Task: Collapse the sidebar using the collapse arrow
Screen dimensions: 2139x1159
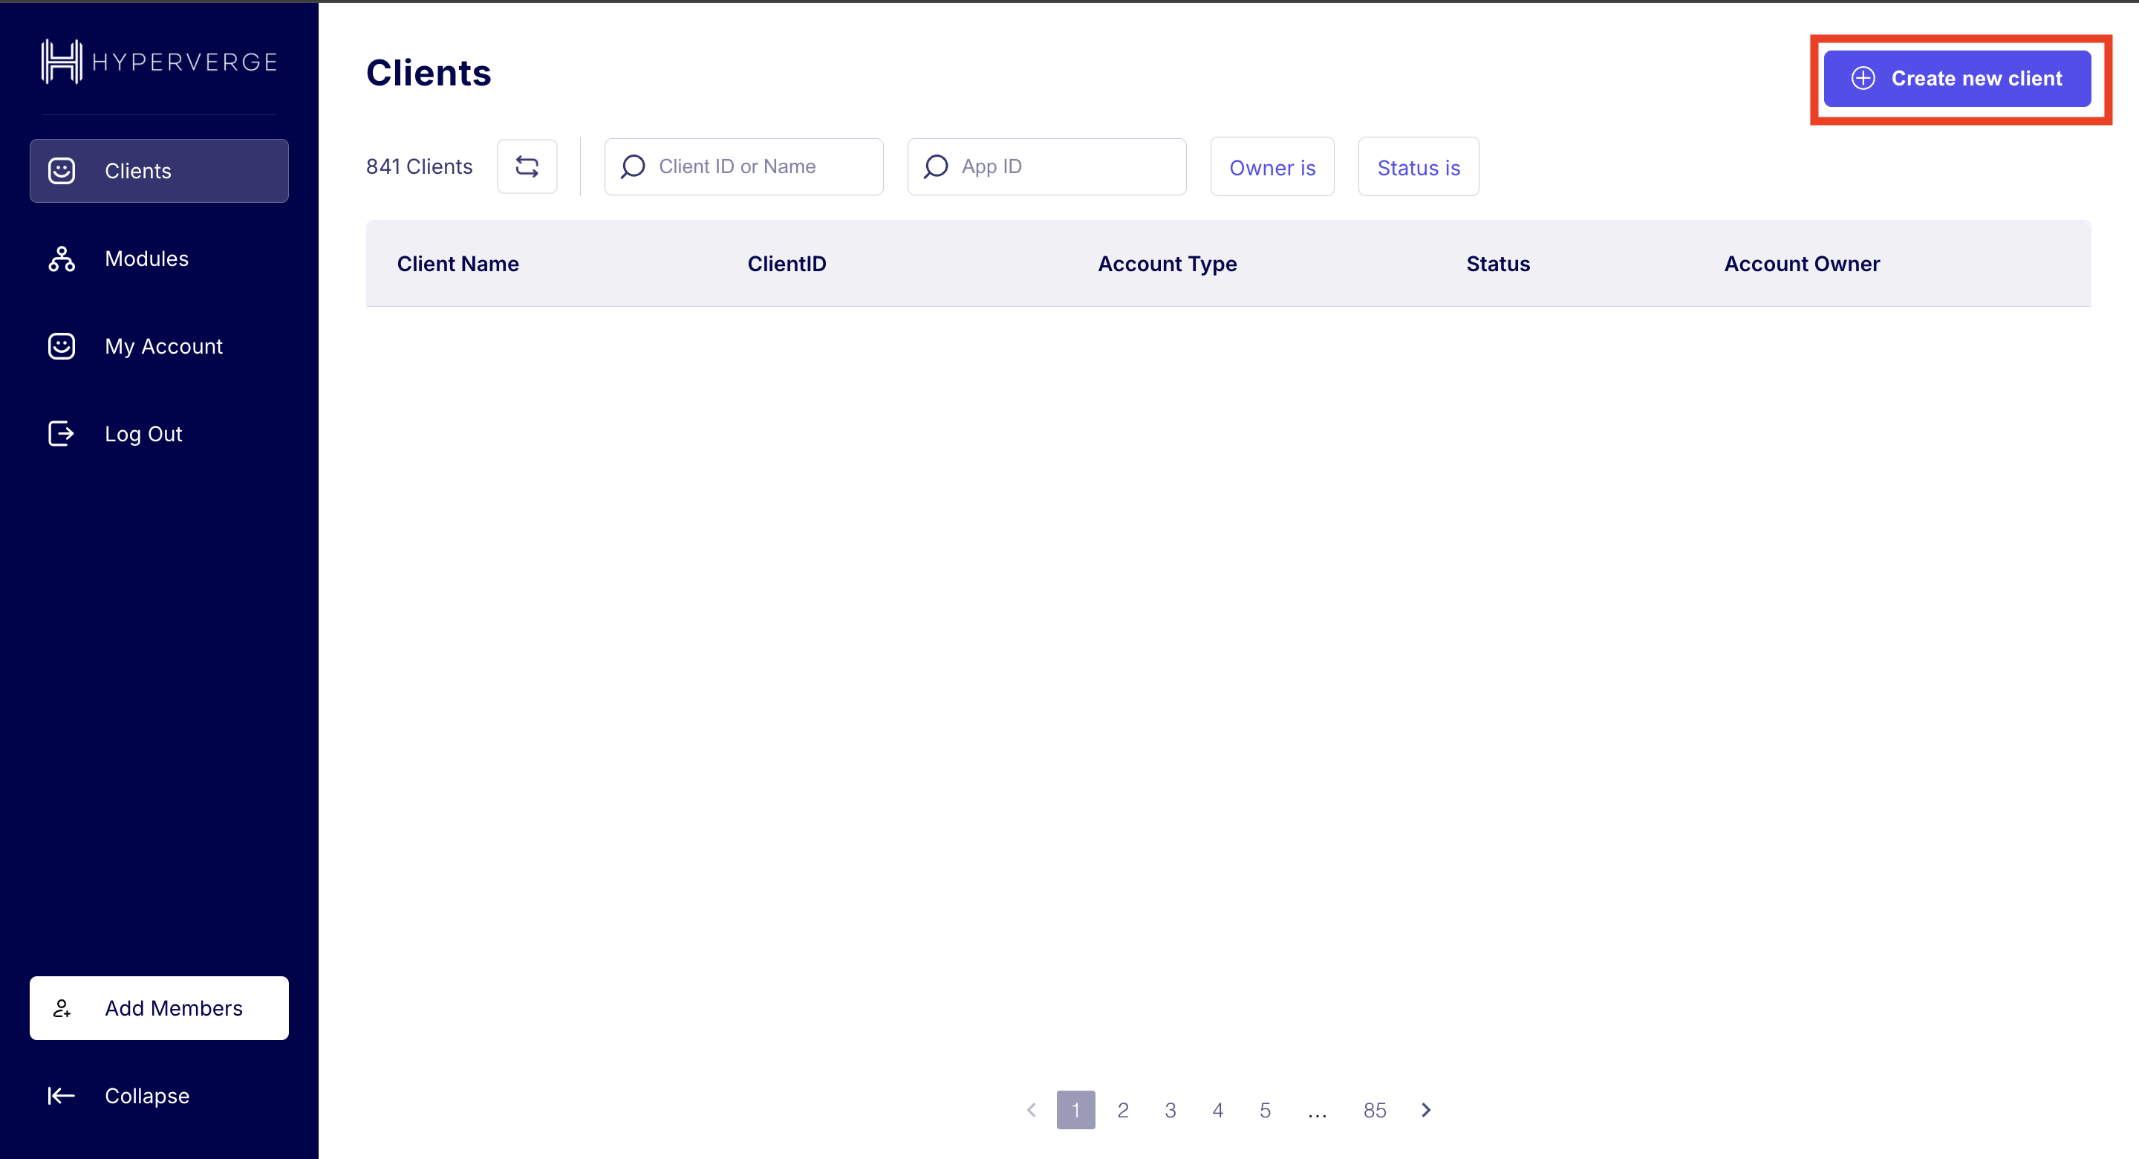Action: click(x=61, y=1095)
